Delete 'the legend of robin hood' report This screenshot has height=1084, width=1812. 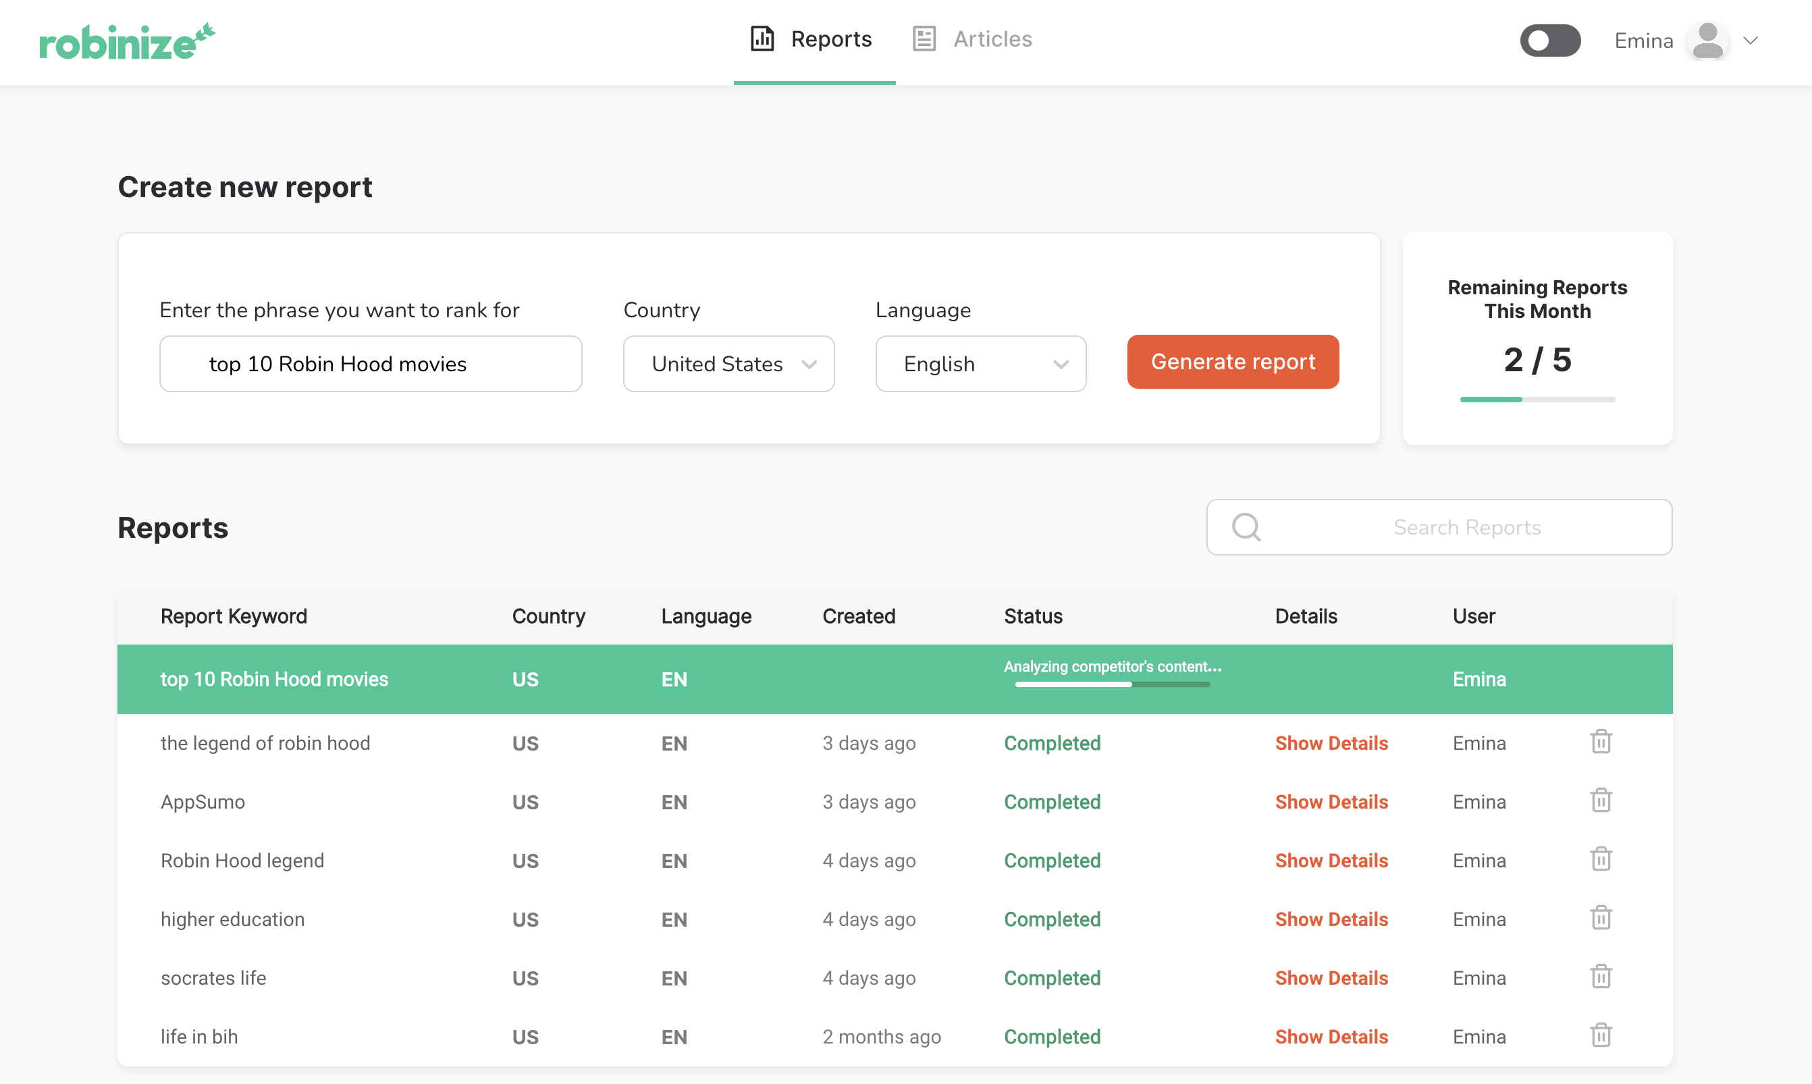point(1600,741)
